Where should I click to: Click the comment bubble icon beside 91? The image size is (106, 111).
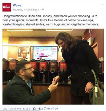pos(45,108)
